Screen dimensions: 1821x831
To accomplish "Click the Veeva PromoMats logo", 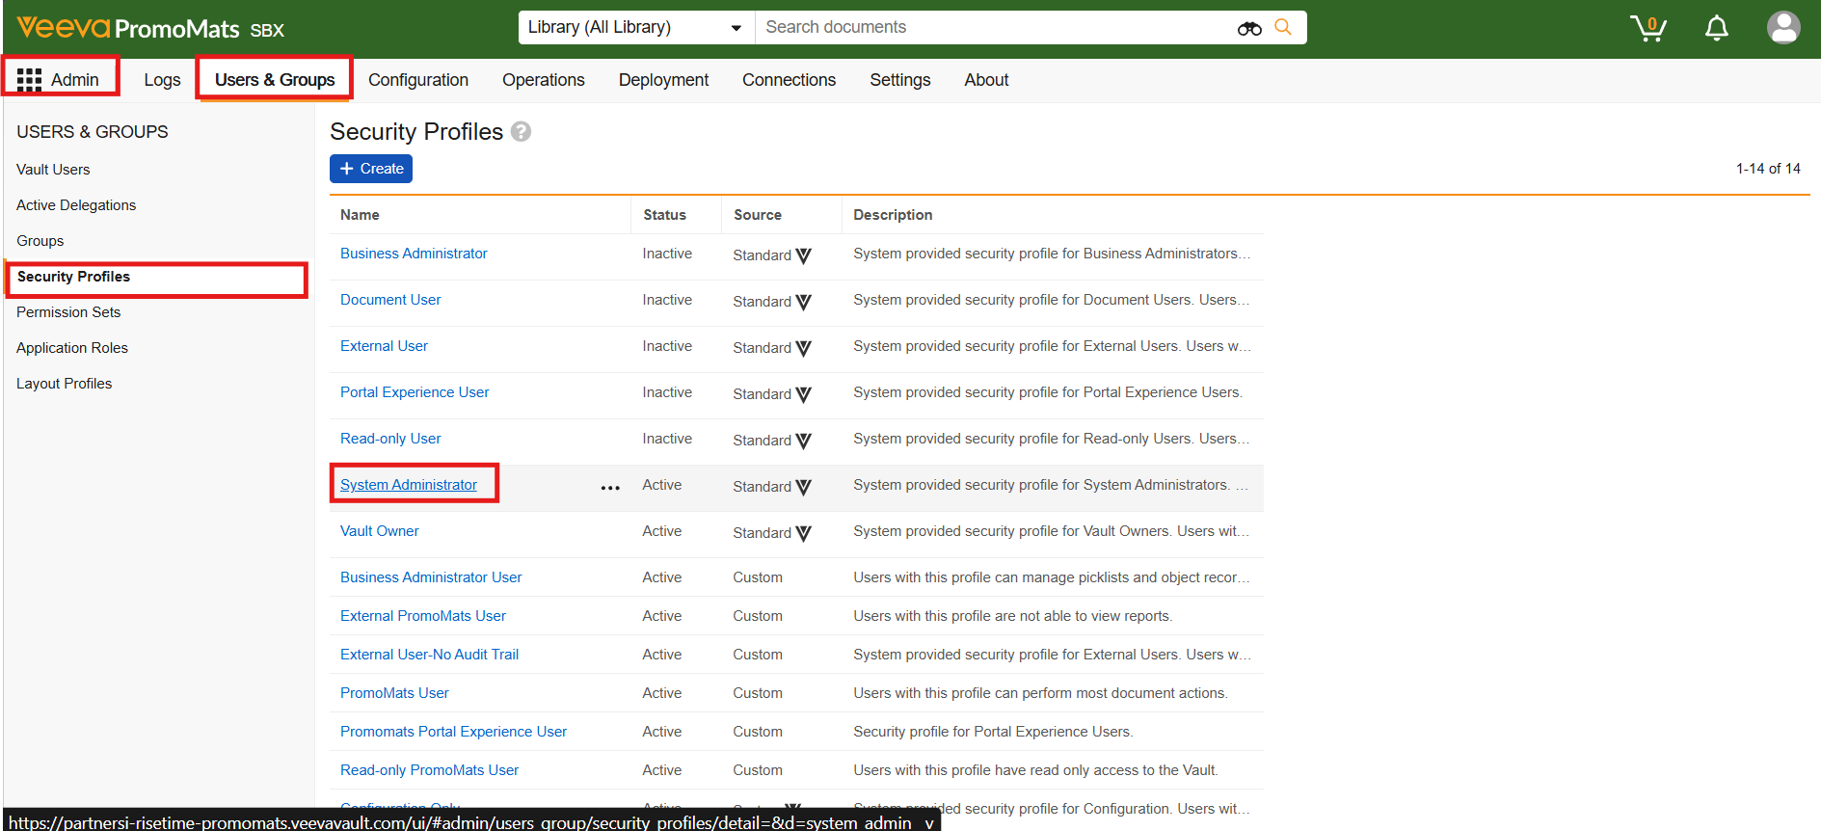I will pyautogui.click(x=128, y=28).
